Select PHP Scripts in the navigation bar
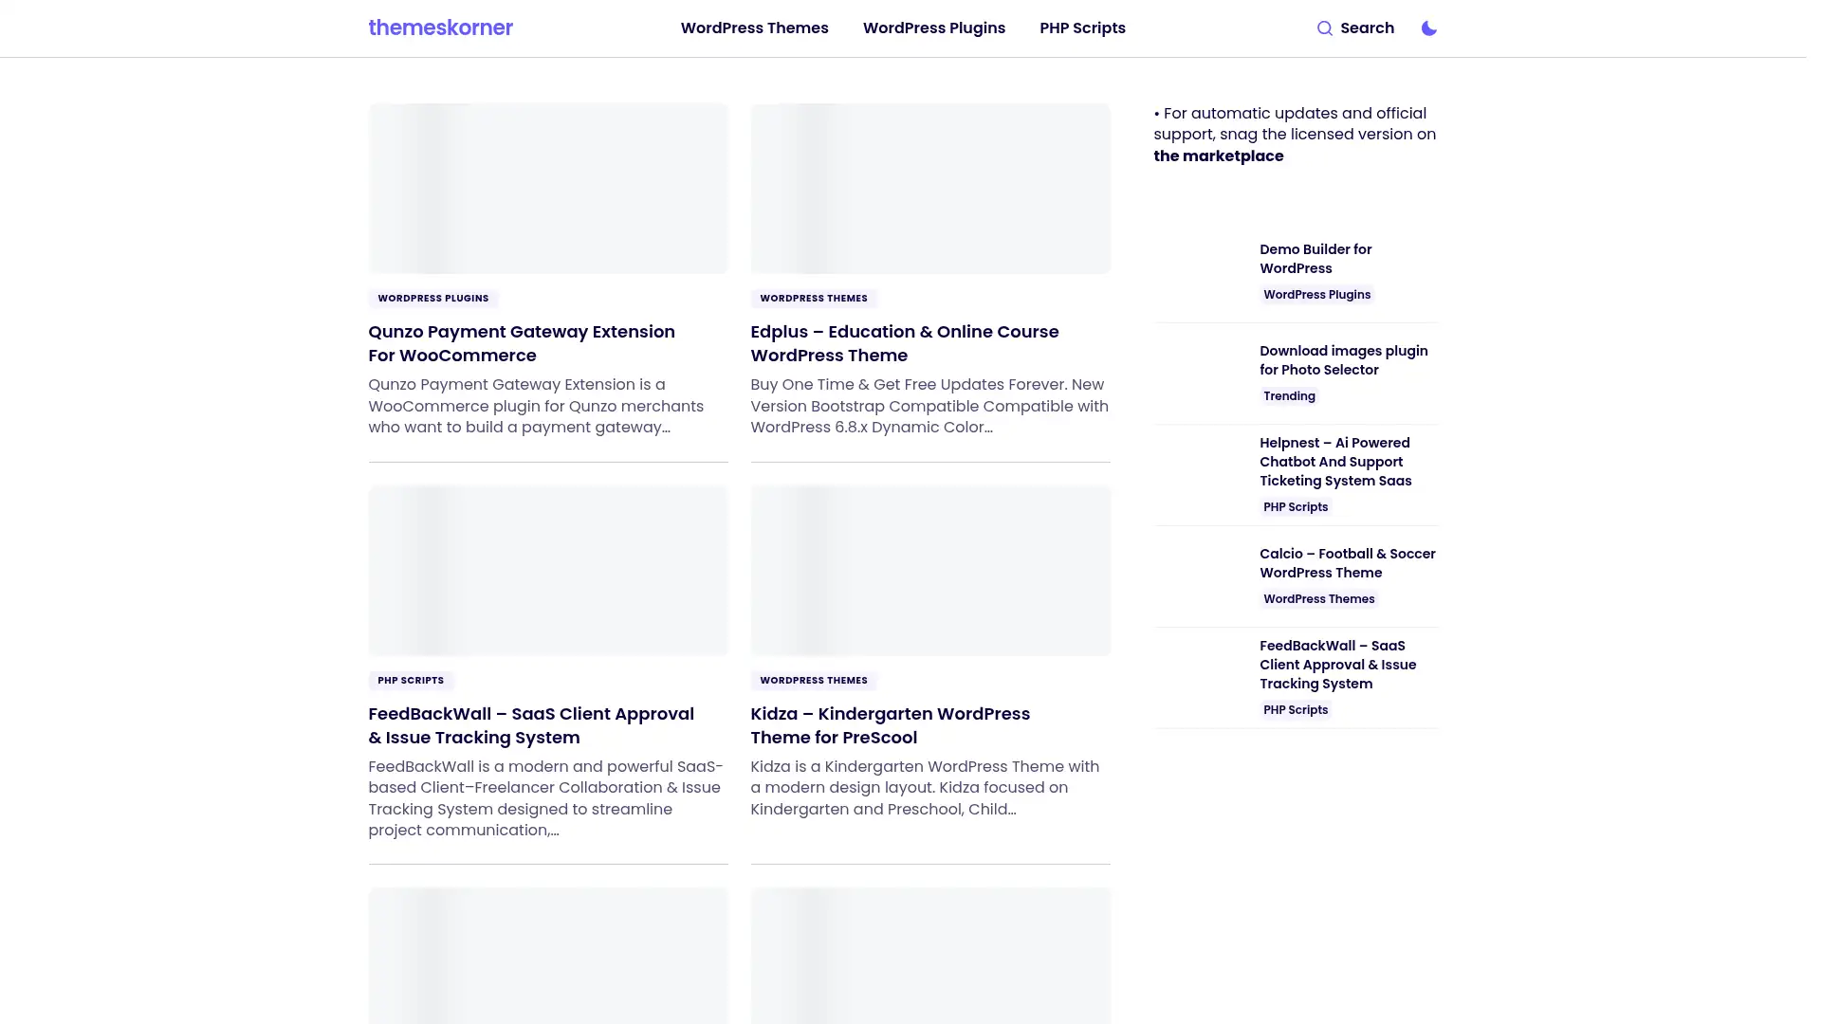This screenshot has height=1024, width=1821. coord(1081,27)
